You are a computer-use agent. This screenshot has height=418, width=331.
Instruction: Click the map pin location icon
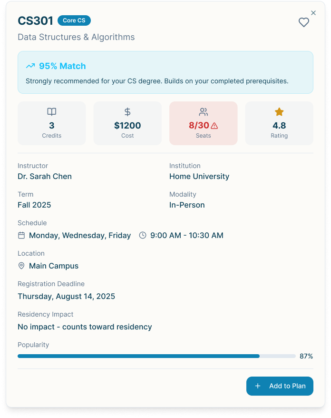coord(21,266)
